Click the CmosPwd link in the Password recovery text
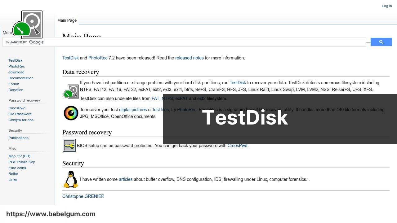The width and height of the screenshot is (397, 223). click(237, 146)
